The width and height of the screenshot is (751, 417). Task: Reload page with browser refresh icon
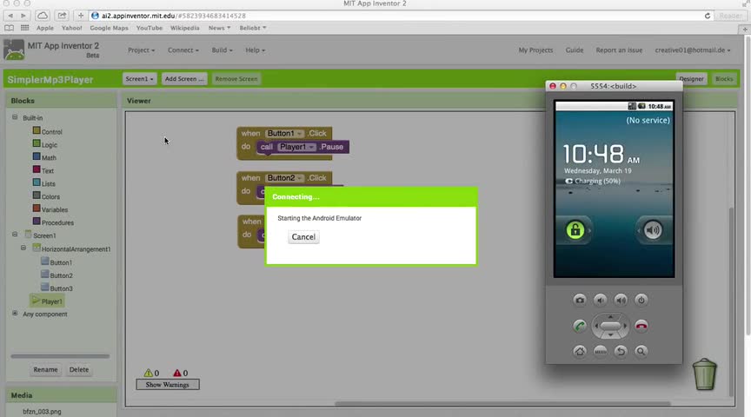(x=707, y=16)
